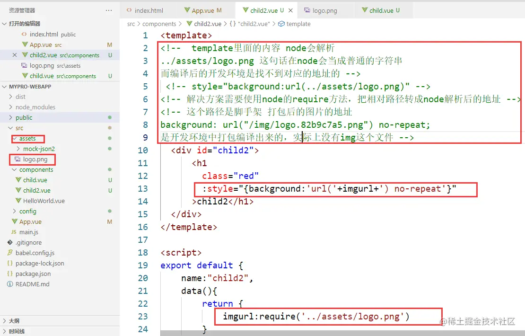Switch to the App.vue tab
This screenshot has height=336, width=525.
pyautogui.click(x=202, y=10)
